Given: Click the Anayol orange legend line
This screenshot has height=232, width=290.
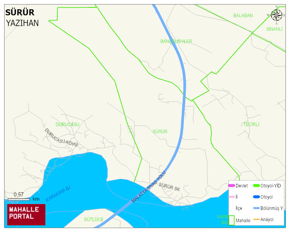Looking at the screenshot, I should pos(256,220).
